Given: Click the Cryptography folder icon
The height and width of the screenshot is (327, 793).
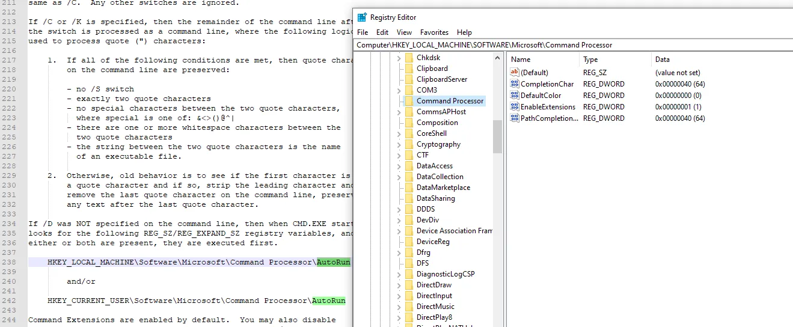Looking at the screenshot, I should (x=409, y=144).
